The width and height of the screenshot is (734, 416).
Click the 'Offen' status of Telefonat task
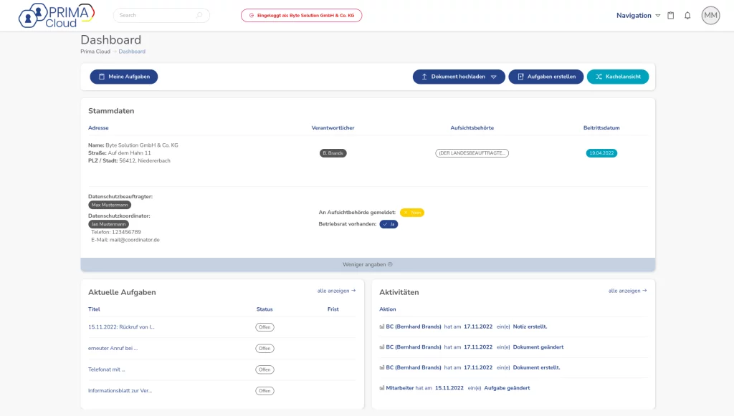click(264, 369)
